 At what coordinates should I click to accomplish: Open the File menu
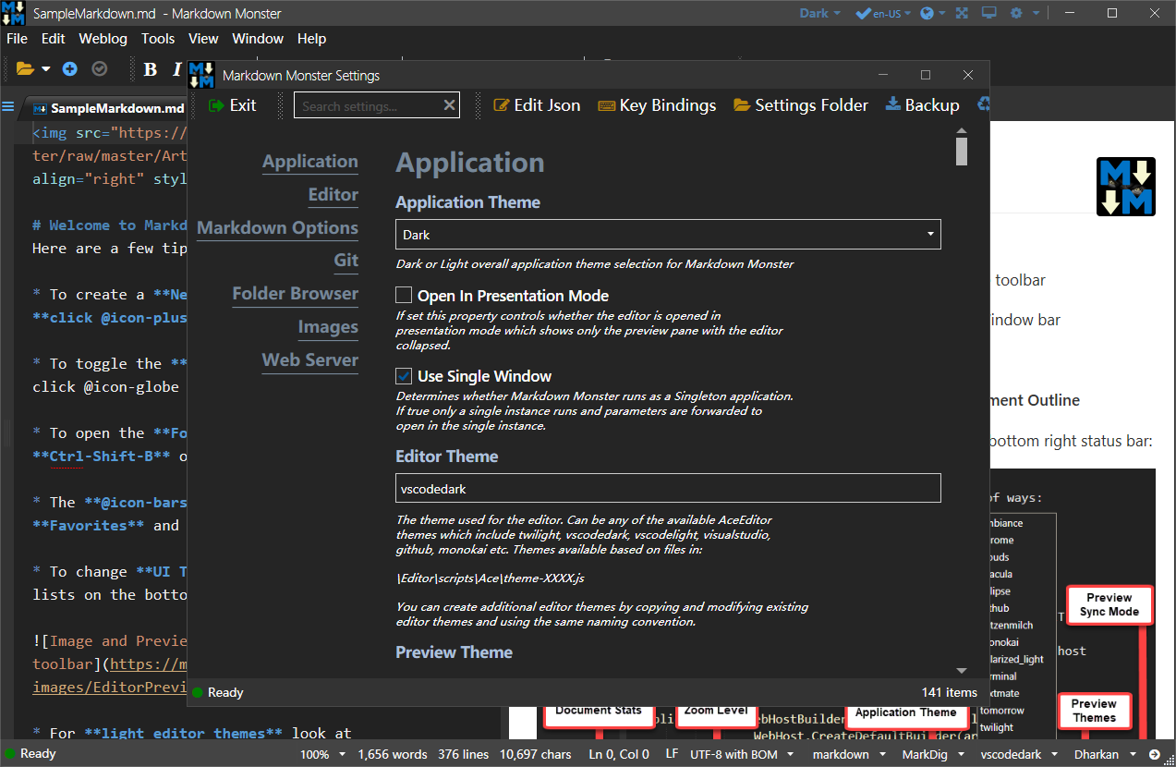click(x=18, y=39)
